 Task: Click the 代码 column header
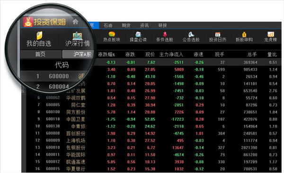(62, 65)
